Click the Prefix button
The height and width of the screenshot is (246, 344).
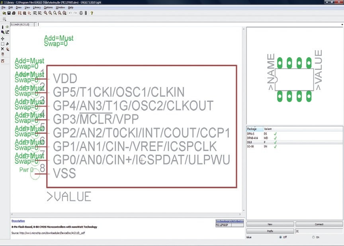(270, 231)
